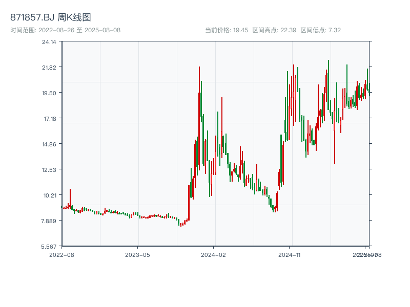Click the 14.86 y-axis value
410x307 pixels.
[x=49, y=145]
